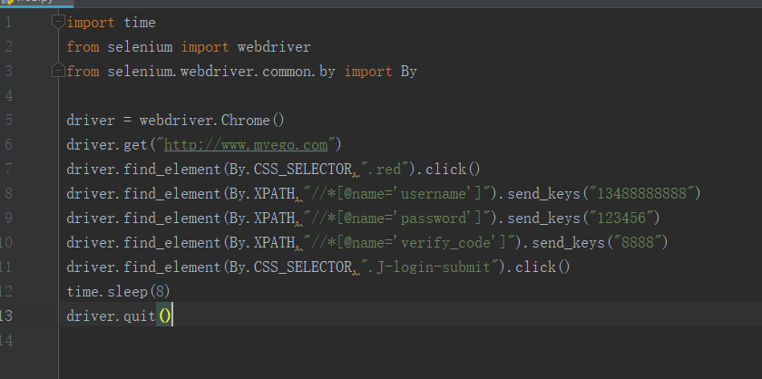This screenshot has height=379, width=762.
Task: Click "click()" at end of the J-login-submit line
Action: (x=542, y=267)
